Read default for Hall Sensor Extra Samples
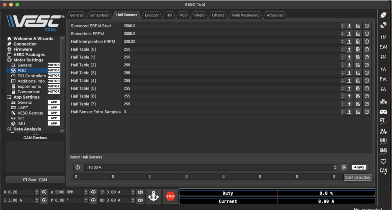392x210 pixels. [x=358, y=112]
